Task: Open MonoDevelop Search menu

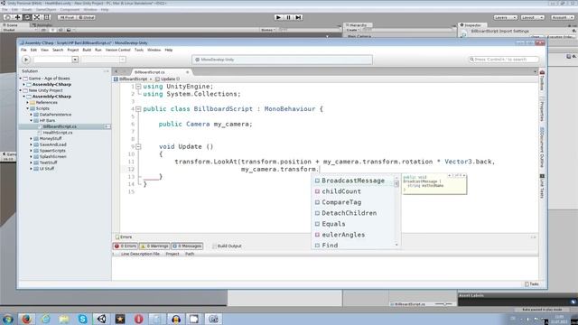Action: [58, 50]
